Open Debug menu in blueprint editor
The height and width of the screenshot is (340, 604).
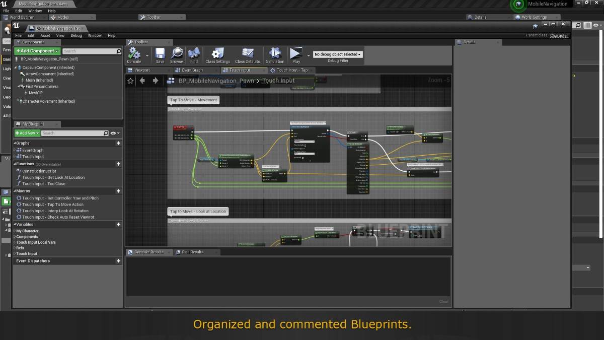[x=76, y=35]
